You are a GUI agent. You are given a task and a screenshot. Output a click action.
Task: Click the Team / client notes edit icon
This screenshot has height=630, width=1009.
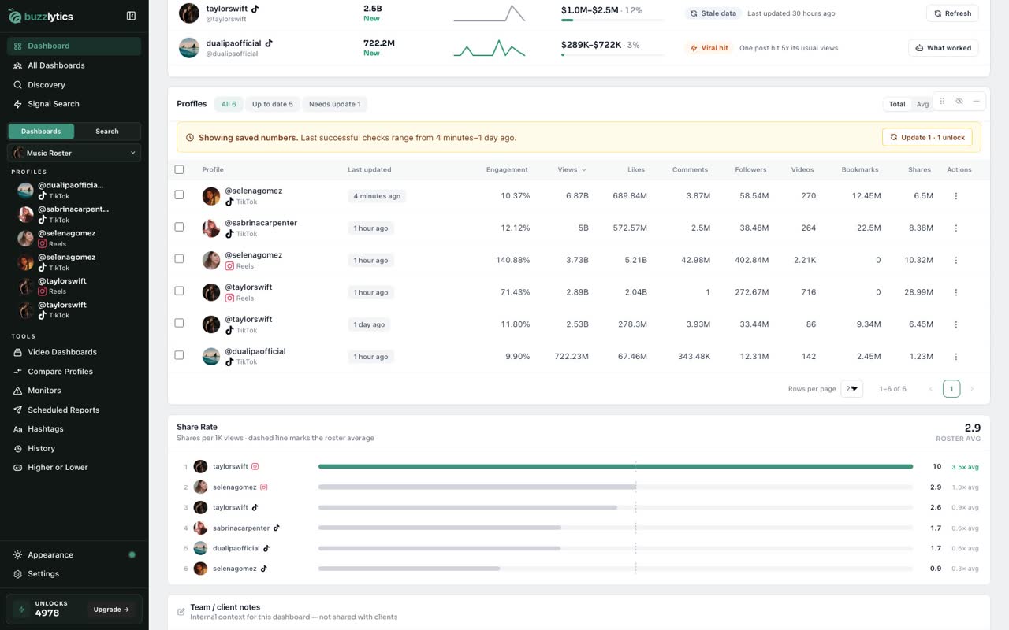coord(181,612)
